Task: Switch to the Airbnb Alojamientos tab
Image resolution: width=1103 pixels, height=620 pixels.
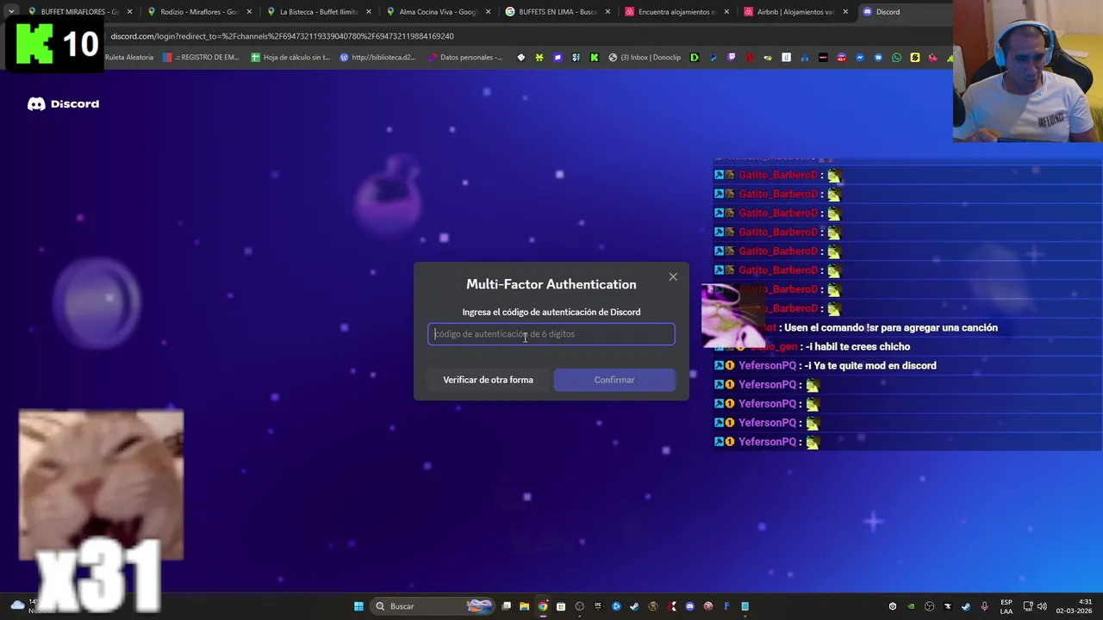Action: point(795,12)
